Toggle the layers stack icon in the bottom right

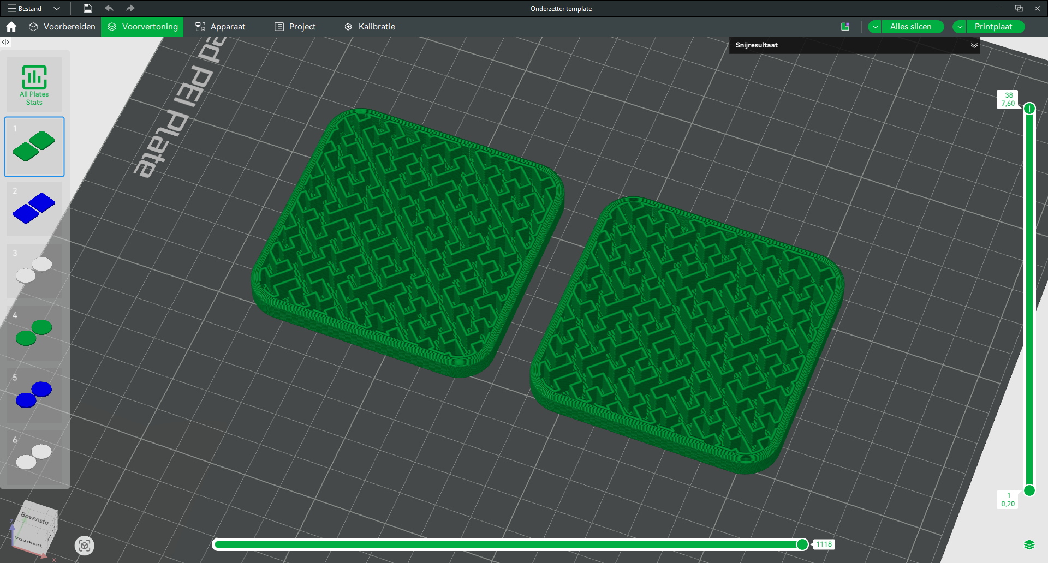[x=1029, y=544]
